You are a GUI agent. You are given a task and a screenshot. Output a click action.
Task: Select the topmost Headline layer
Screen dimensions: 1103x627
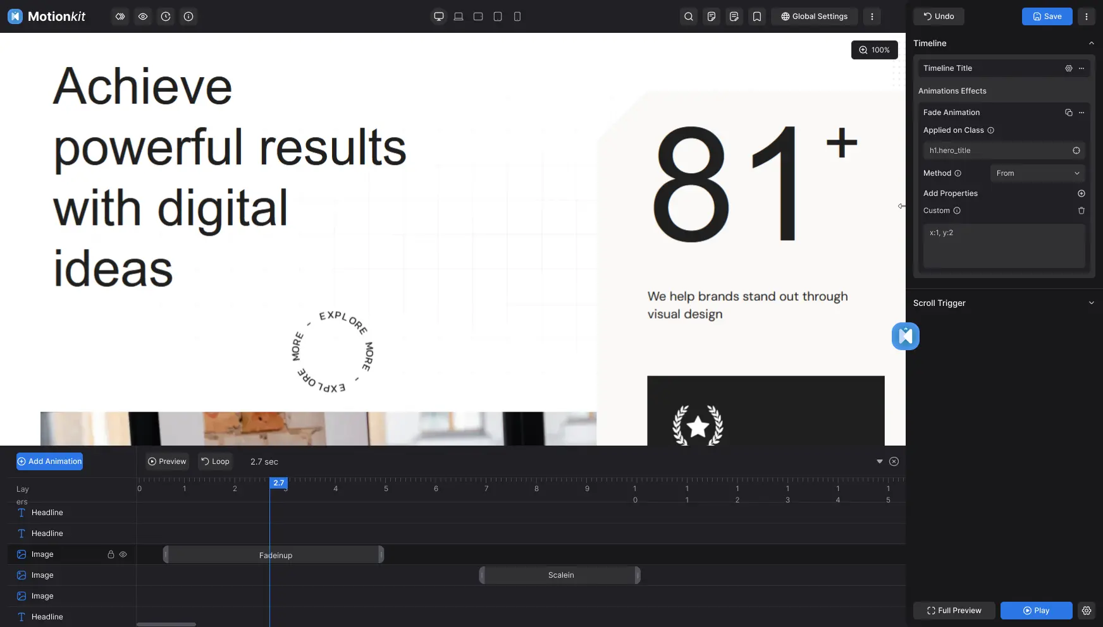[72, 513]
